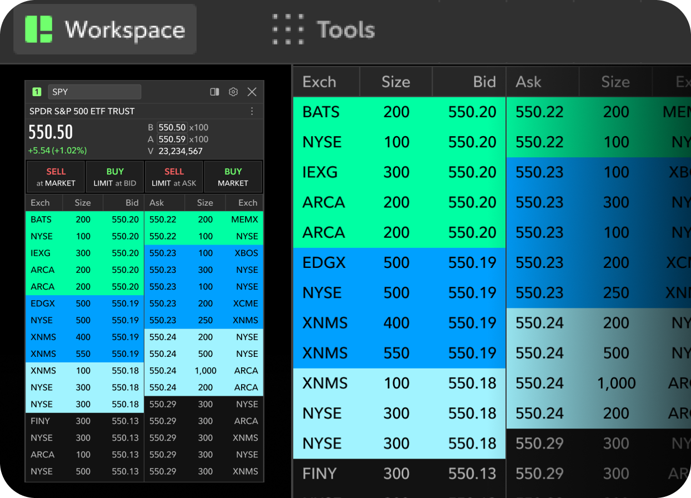Click the Ask column header in small widget
Viewport: 691px width, 498px height.
point(156,203)
